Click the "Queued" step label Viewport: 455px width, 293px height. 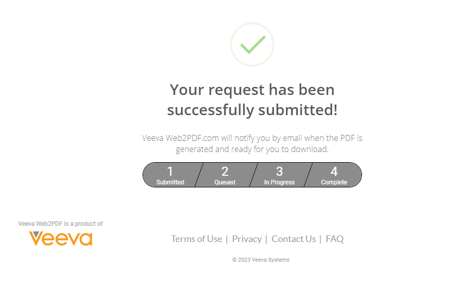coord(225,182)
